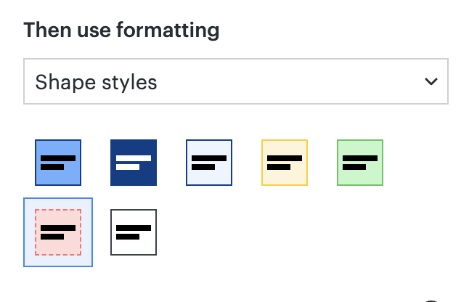Viewport: 469px width, 302px height.
Task: Select first style in the top row
Action: pos(58,163)
